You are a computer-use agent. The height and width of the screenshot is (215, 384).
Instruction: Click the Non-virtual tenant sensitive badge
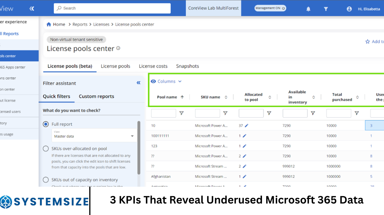click(x=76, y=39)
